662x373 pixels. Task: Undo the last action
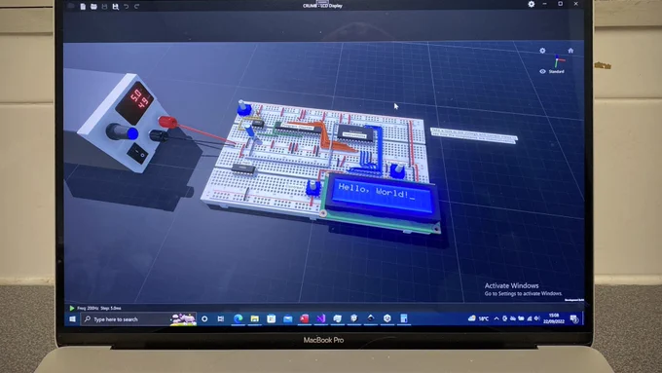[x=127, y=7]
